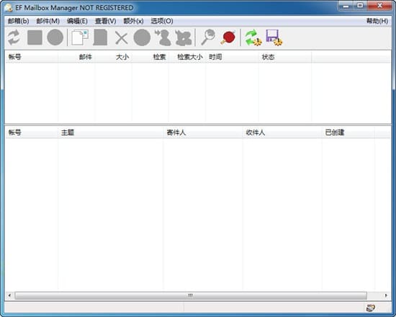Image resolution: width=396 pixels, height=317 pixels.
Task: Click the gray square stop icon
Action: click(35, 37)
